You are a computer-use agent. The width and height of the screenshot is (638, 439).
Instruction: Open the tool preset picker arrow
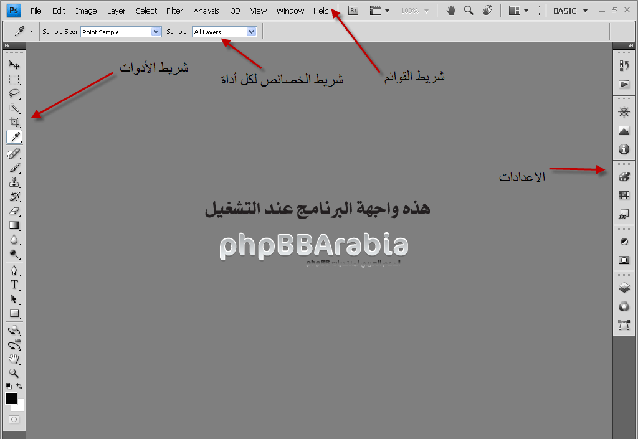pyautogui.click(x=31, y=31)
